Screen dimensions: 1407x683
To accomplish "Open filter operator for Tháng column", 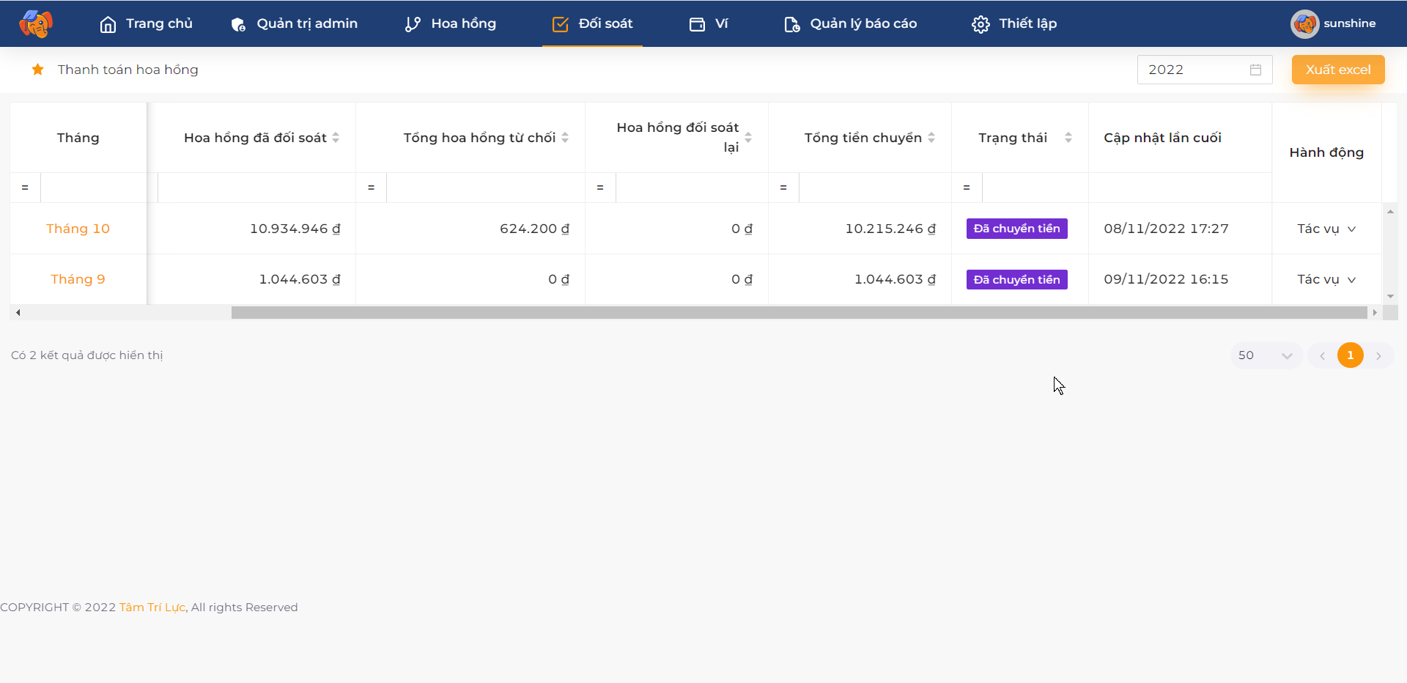I will pyautogui.click(x=25, y=188).
